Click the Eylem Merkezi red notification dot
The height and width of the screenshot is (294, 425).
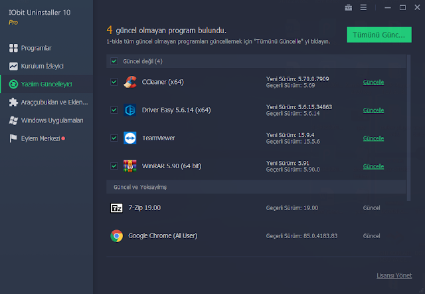(x=63, y=138)
